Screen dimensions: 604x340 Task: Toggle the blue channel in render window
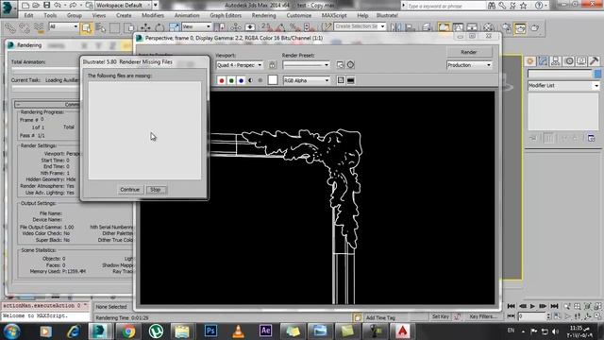(x=242, y=80)
